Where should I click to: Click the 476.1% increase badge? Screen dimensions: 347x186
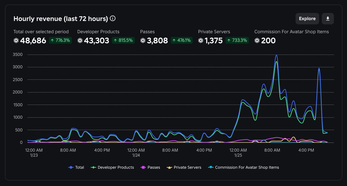(x=182, y=40)
